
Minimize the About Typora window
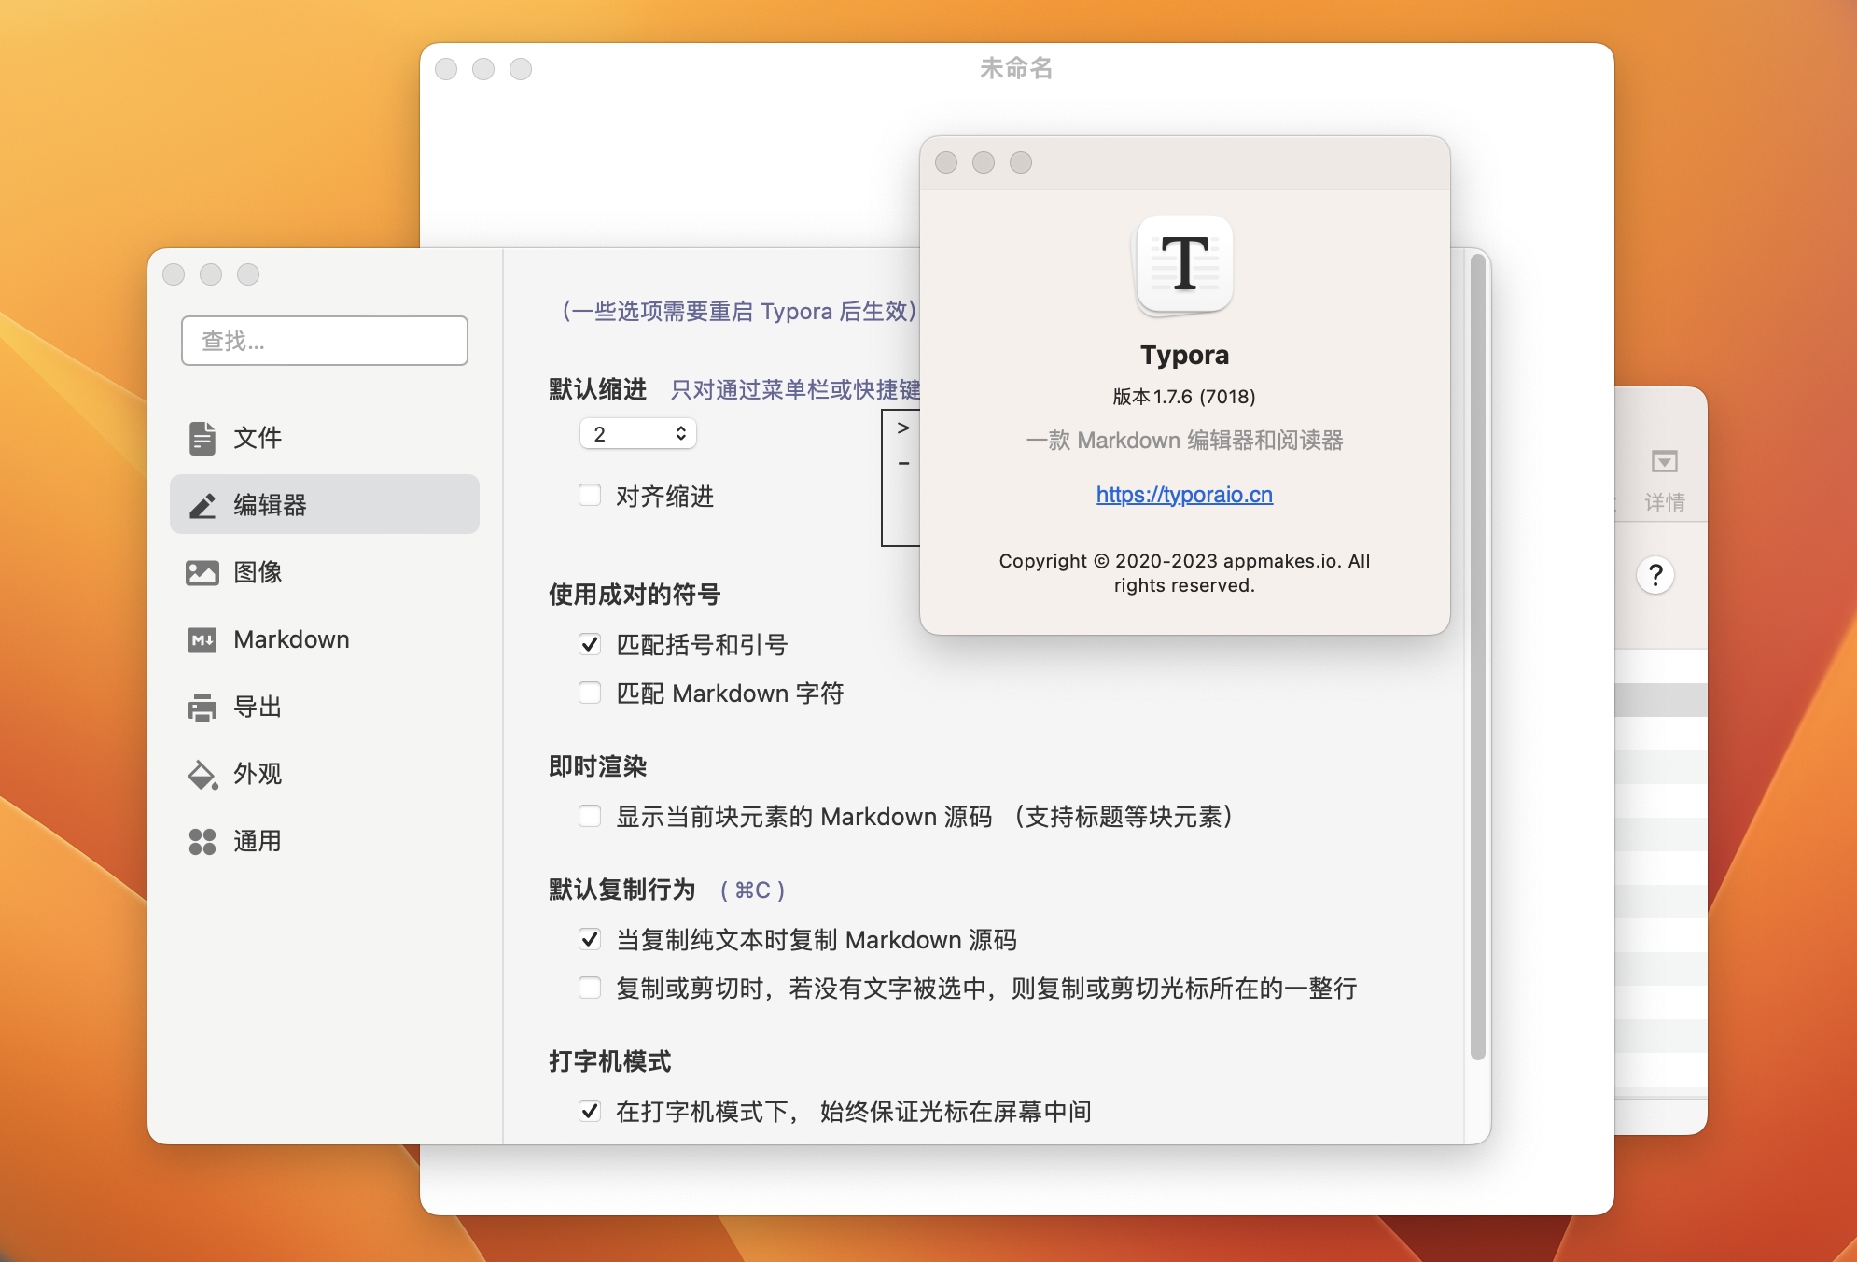pyautogui.click(x=984, y=162)
